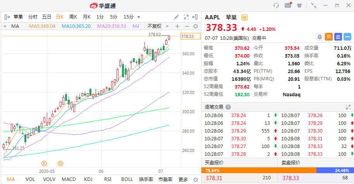Image resolution: width=354 pixels, height=184 pixels.
Task: Collapse the left sidebar panel toggle
Action: click(7, 17)
